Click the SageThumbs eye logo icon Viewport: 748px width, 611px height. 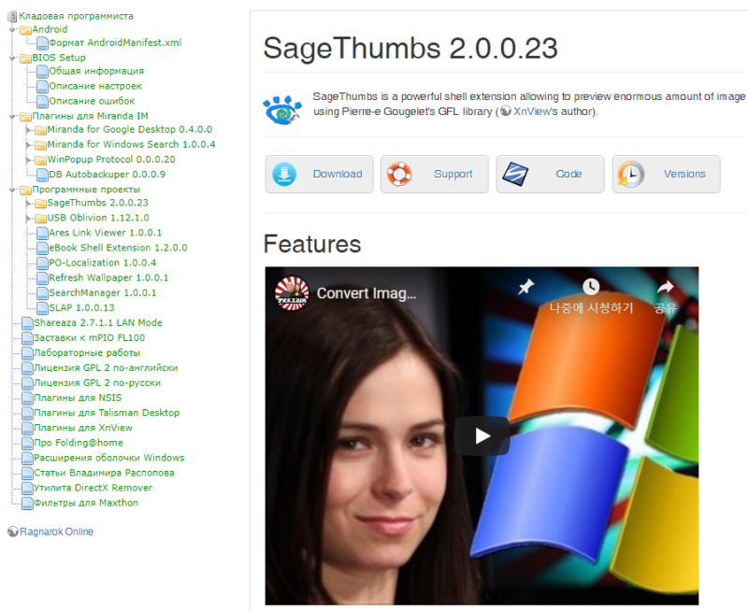(x=282, y=110)
